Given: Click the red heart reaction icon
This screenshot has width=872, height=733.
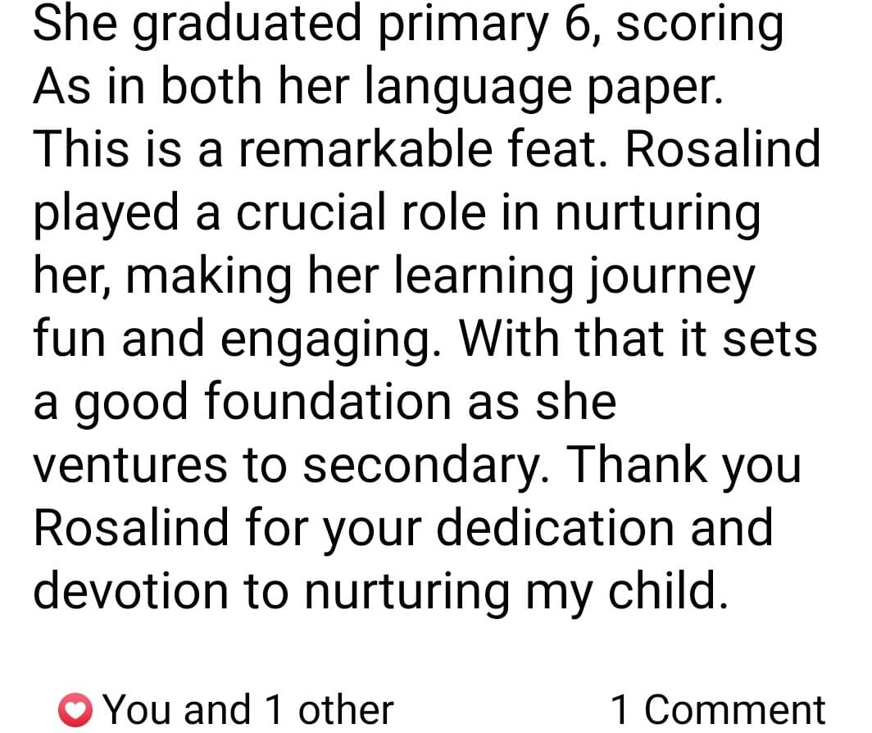Looking at the screenshot, I should coord(76,709).
